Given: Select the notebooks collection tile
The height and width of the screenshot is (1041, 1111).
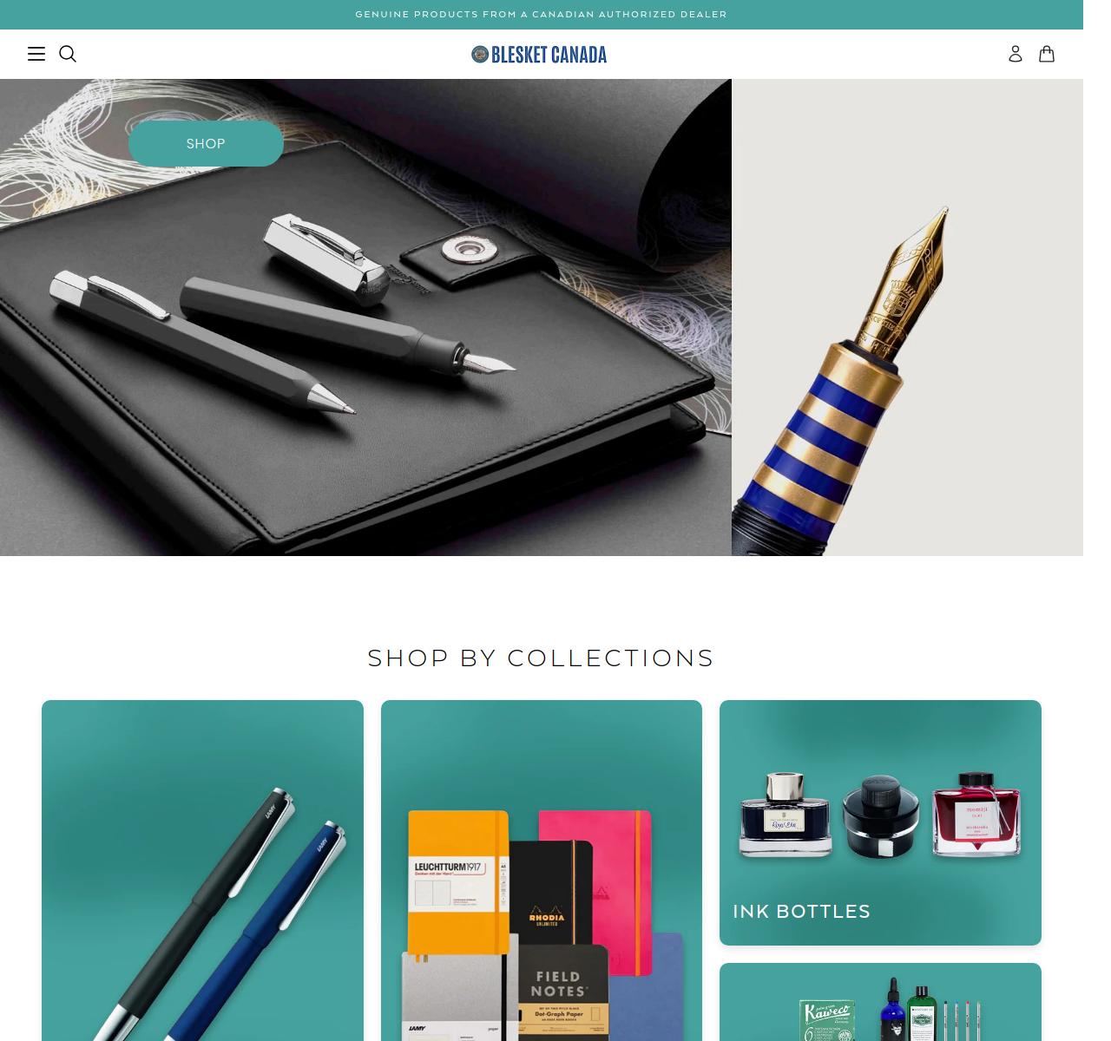Looking at the screenshot, I should click(542, 870).
